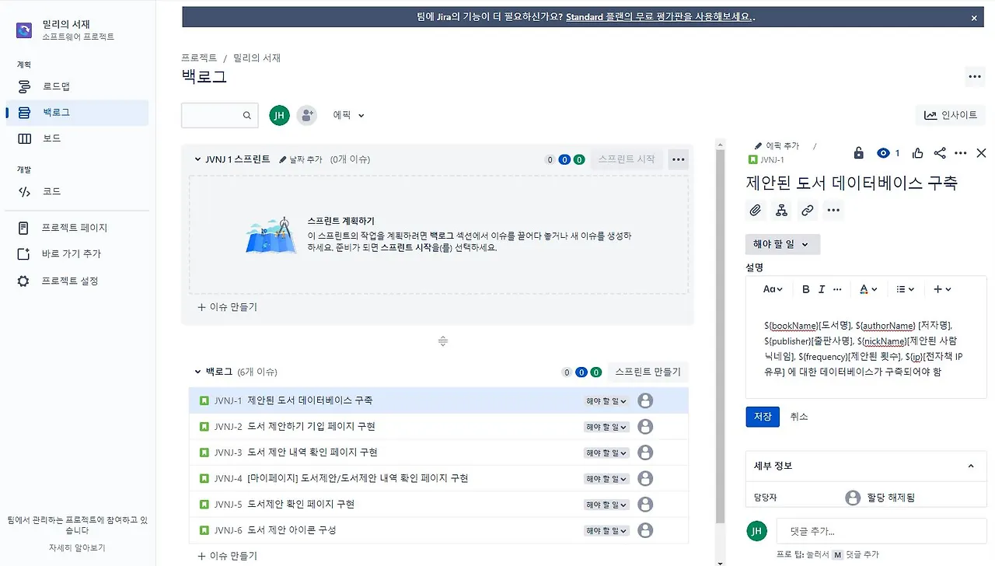Select the link issue chain icon
The height and width of the screenshot is (566, 995).
click(x=807, y=210)
